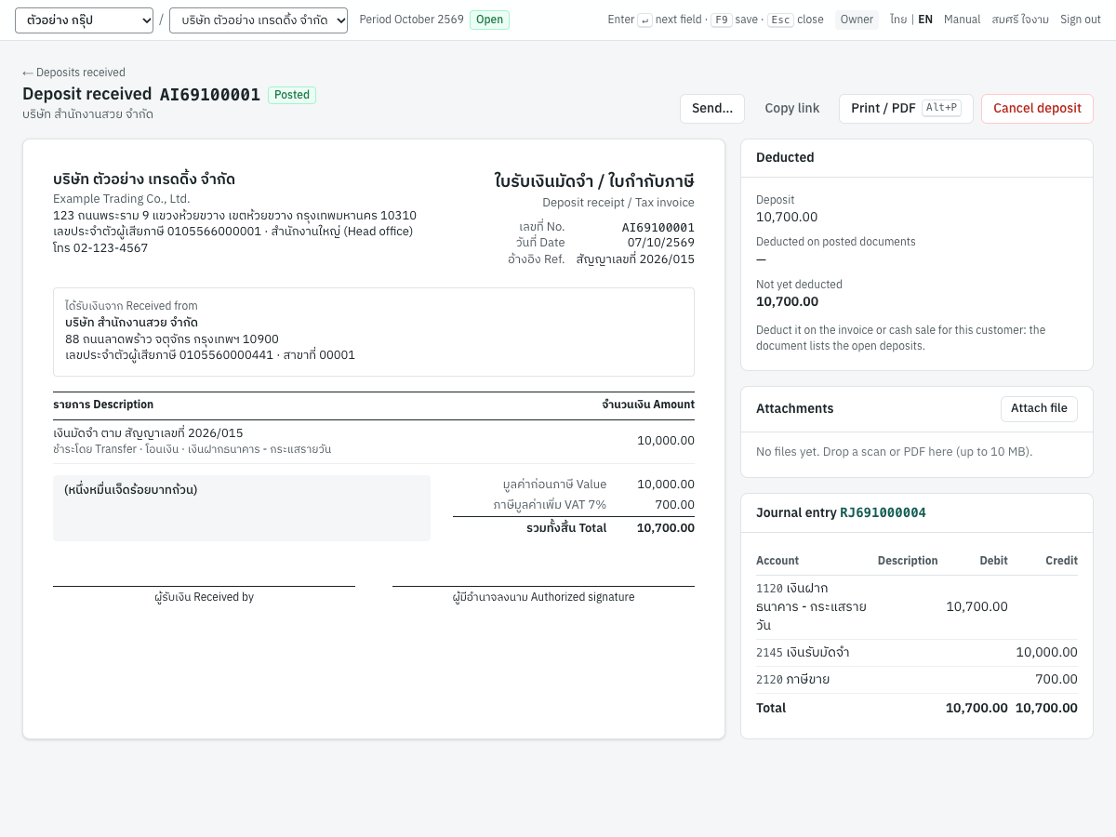Click customer name บริษัท สำนักงานสวย จำกัด under heading
The height and width of the screenshot is (837, 1116).
(87, 114)
